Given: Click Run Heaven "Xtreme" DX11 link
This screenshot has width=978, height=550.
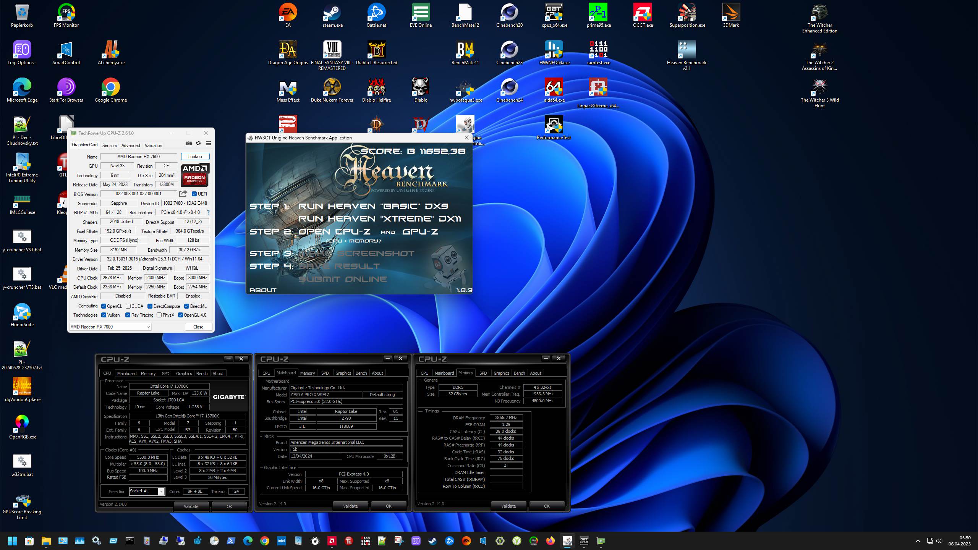Looking at the screenshot, I should point(380,219).
